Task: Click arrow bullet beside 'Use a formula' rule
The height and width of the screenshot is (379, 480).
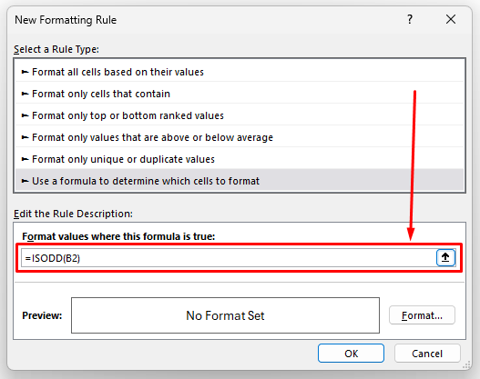Action: (x=25, y=181)
